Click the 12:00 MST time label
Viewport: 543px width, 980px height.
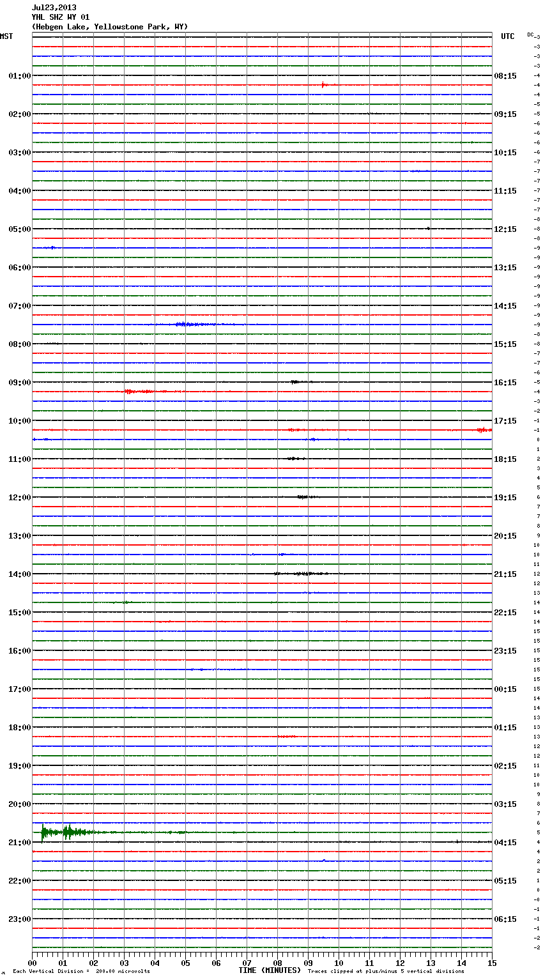click(x=19, y=498)
